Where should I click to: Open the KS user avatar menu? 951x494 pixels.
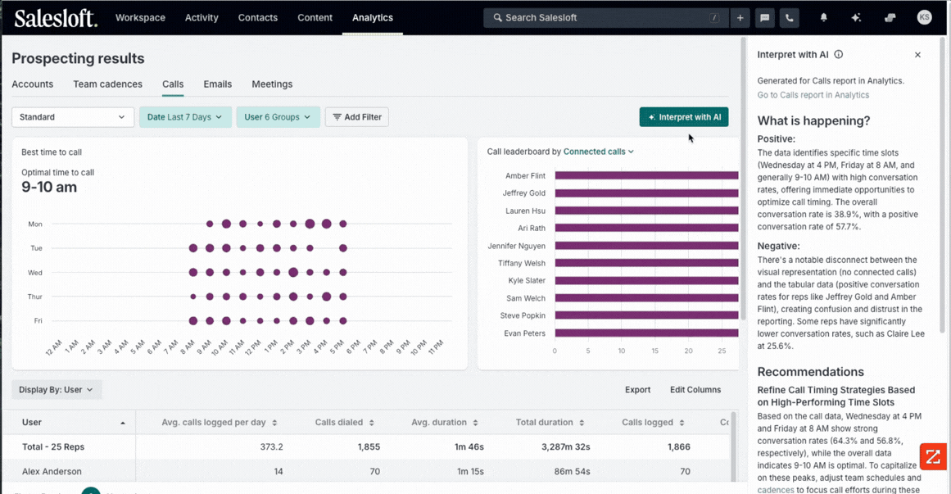tap(924, 16)
